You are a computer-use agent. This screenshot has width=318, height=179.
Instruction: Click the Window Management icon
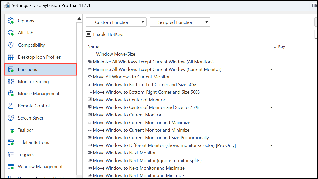pyautogui.click(x=11, y=167)
